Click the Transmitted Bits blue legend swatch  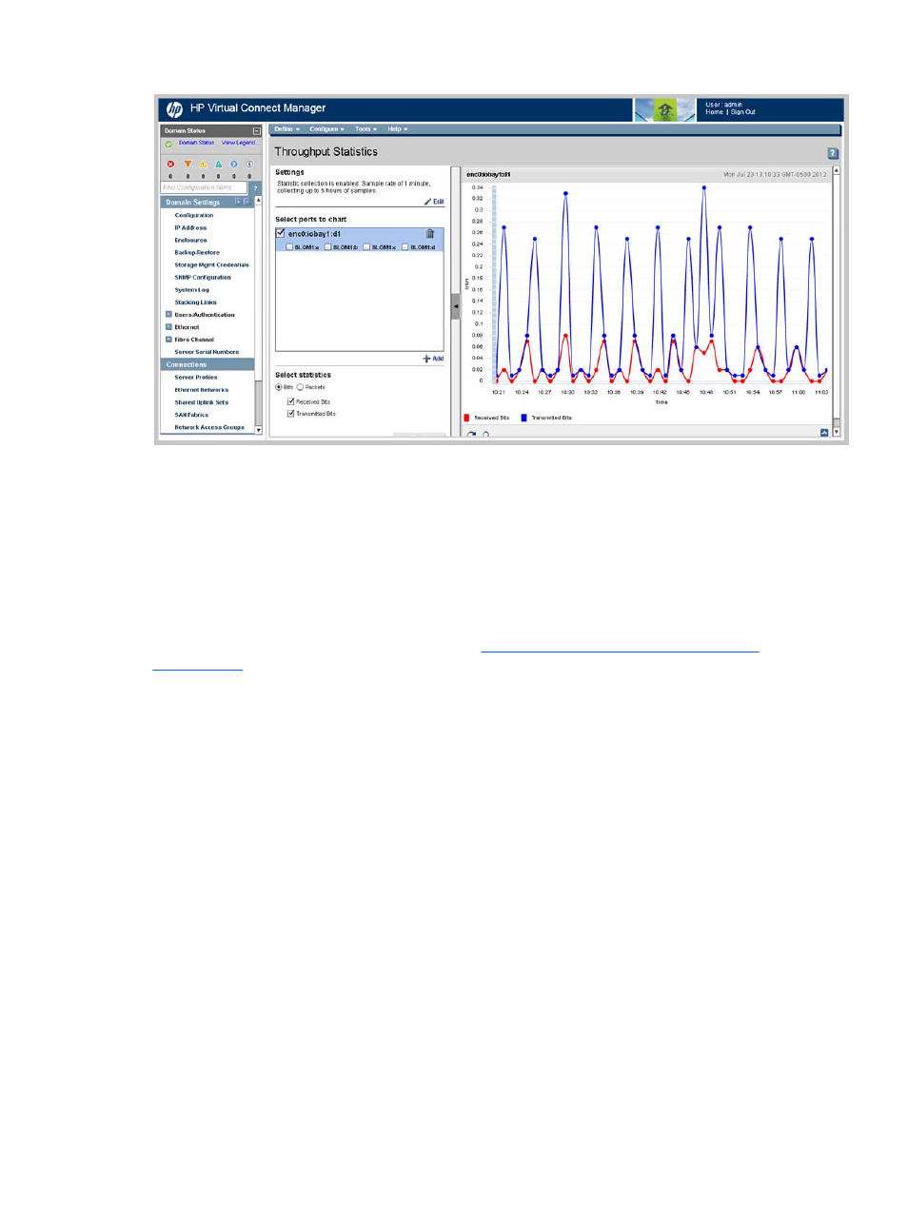(x=523, y=418)
